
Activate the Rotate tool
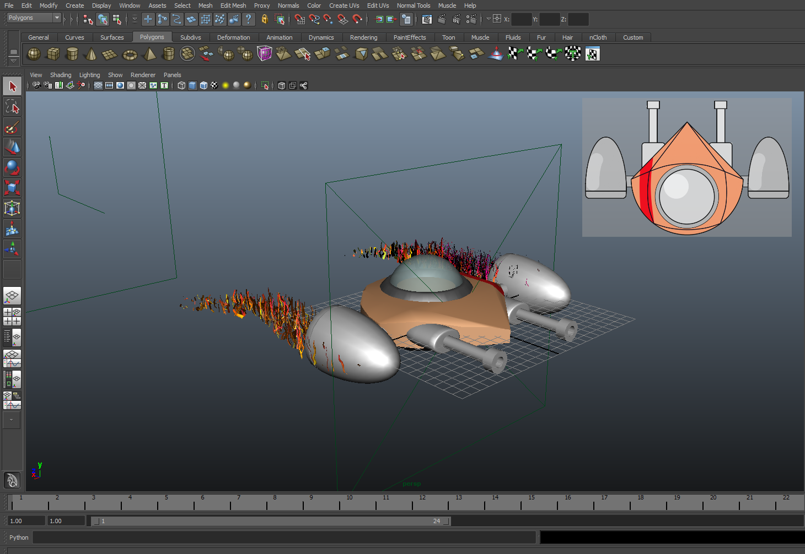click(x=12, y=167)
